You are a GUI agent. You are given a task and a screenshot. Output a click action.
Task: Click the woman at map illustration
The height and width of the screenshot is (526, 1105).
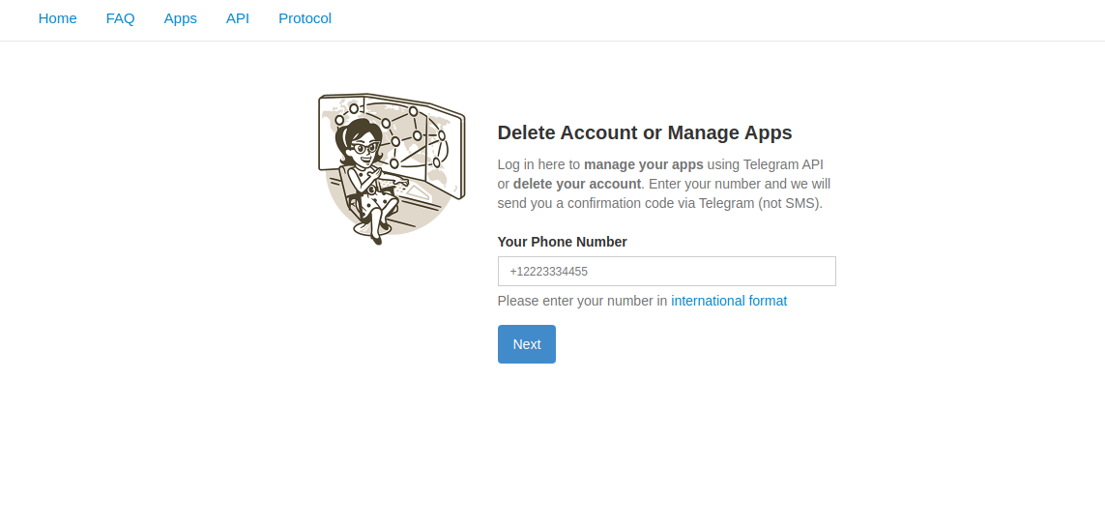pyautogui.click(x=392, y=169)
